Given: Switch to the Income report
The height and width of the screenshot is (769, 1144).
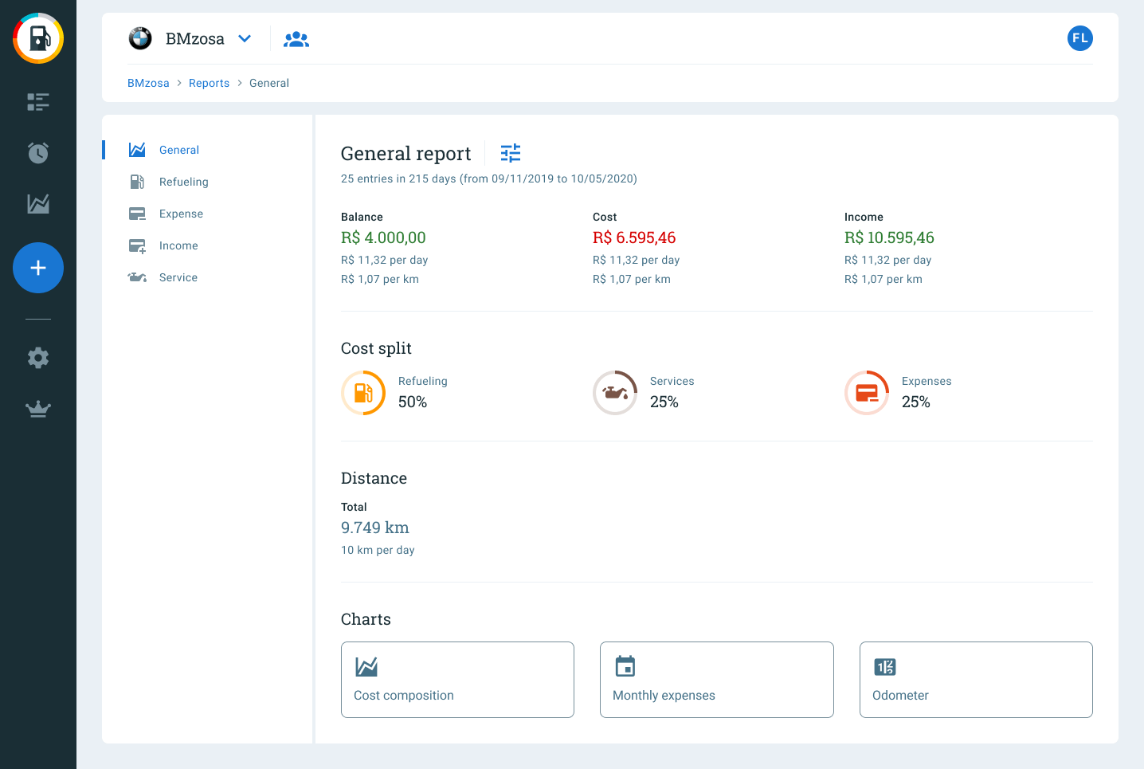Looking at the screenshot, I should pos(178,245).
